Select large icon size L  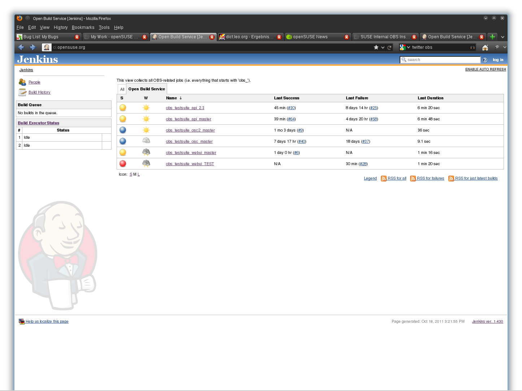pos(139,175)
